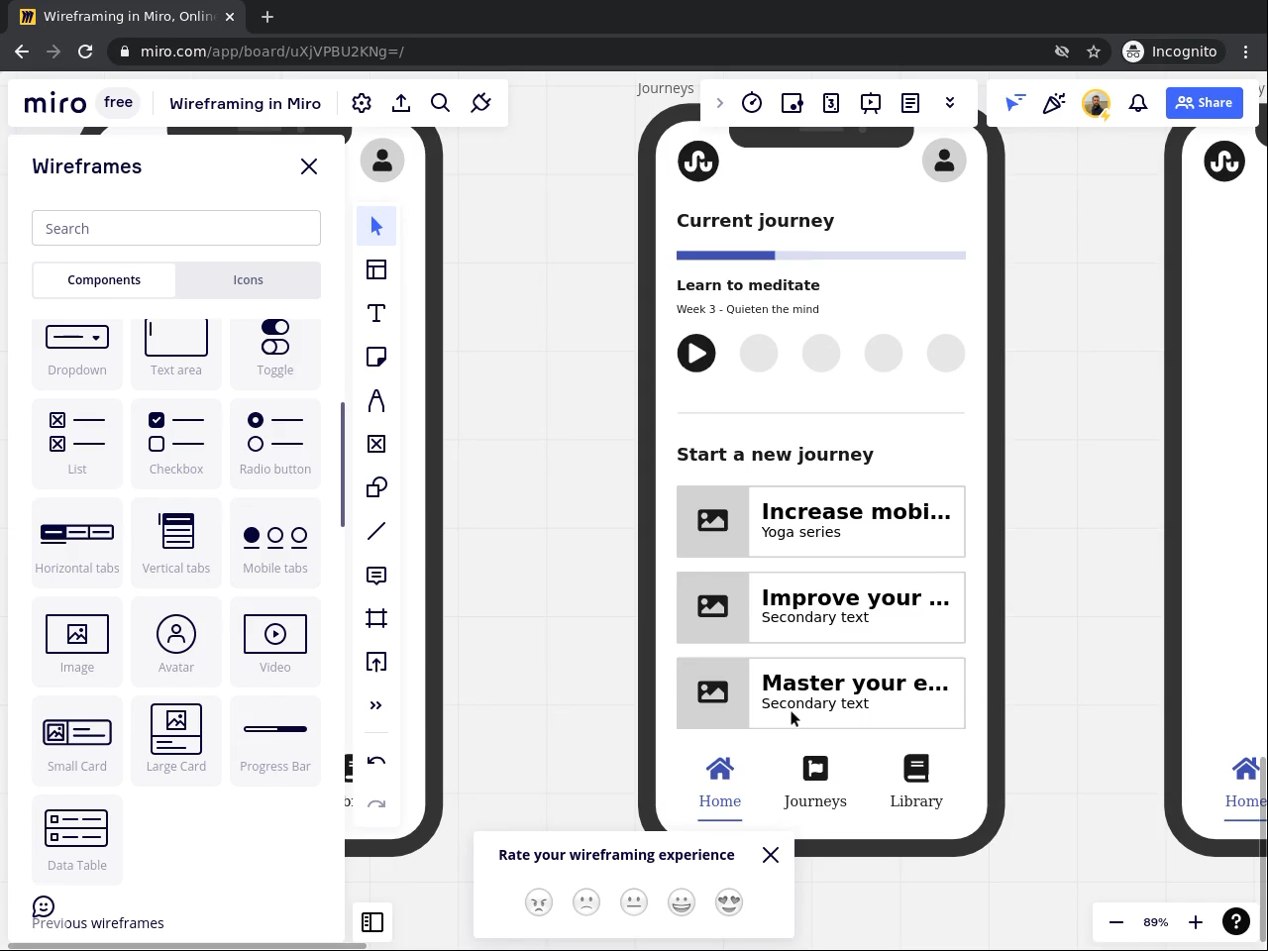Viewport: 1268px width, 951px height.
Task: Zoom in with the plus button
Action: 1196,922
